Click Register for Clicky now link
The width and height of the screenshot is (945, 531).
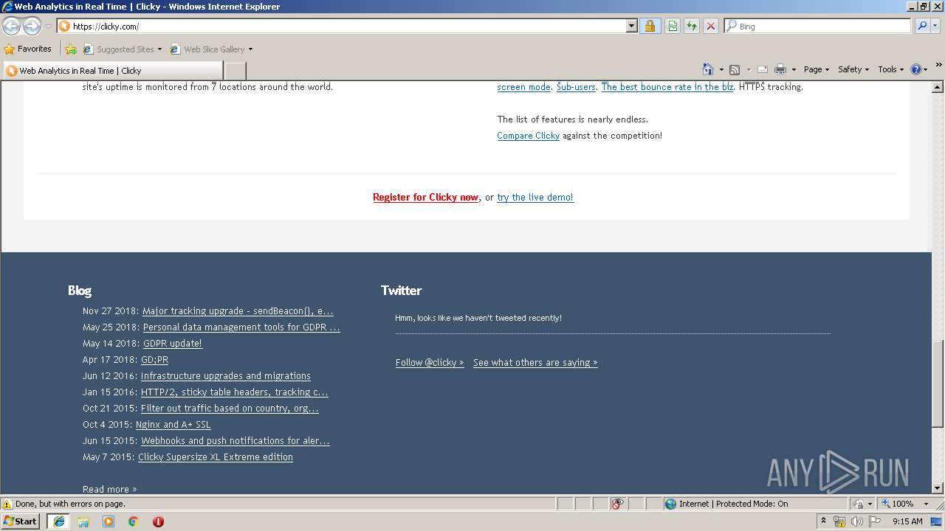[x=425, y=197]
